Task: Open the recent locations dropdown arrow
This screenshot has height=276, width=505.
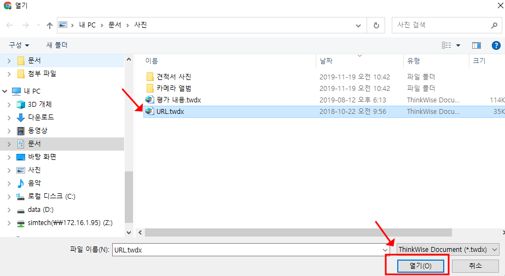Action: pos(38,25)
